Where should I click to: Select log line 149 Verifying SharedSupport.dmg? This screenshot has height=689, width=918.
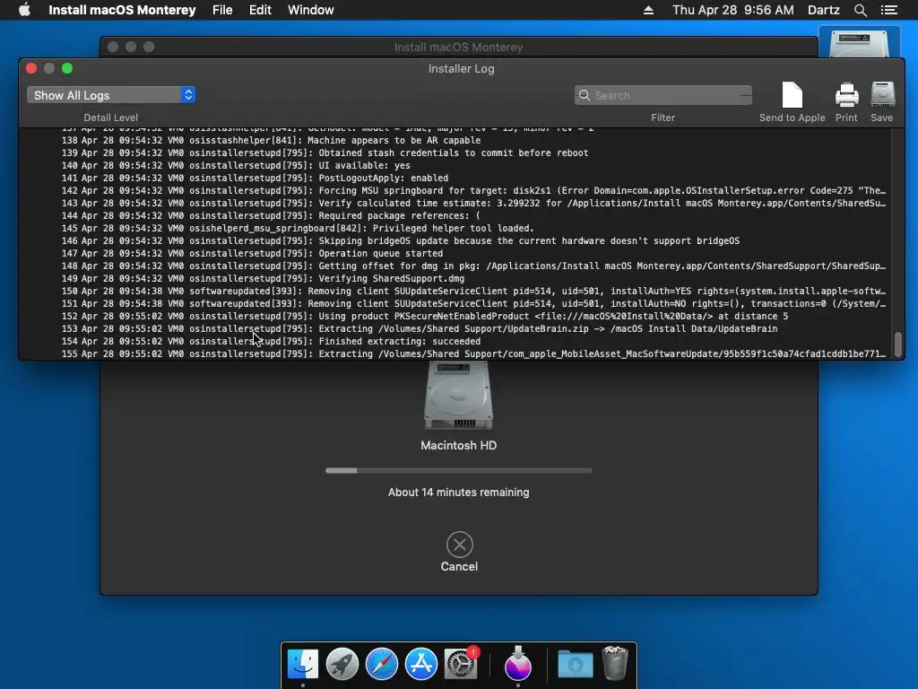[x=456, y=279]
